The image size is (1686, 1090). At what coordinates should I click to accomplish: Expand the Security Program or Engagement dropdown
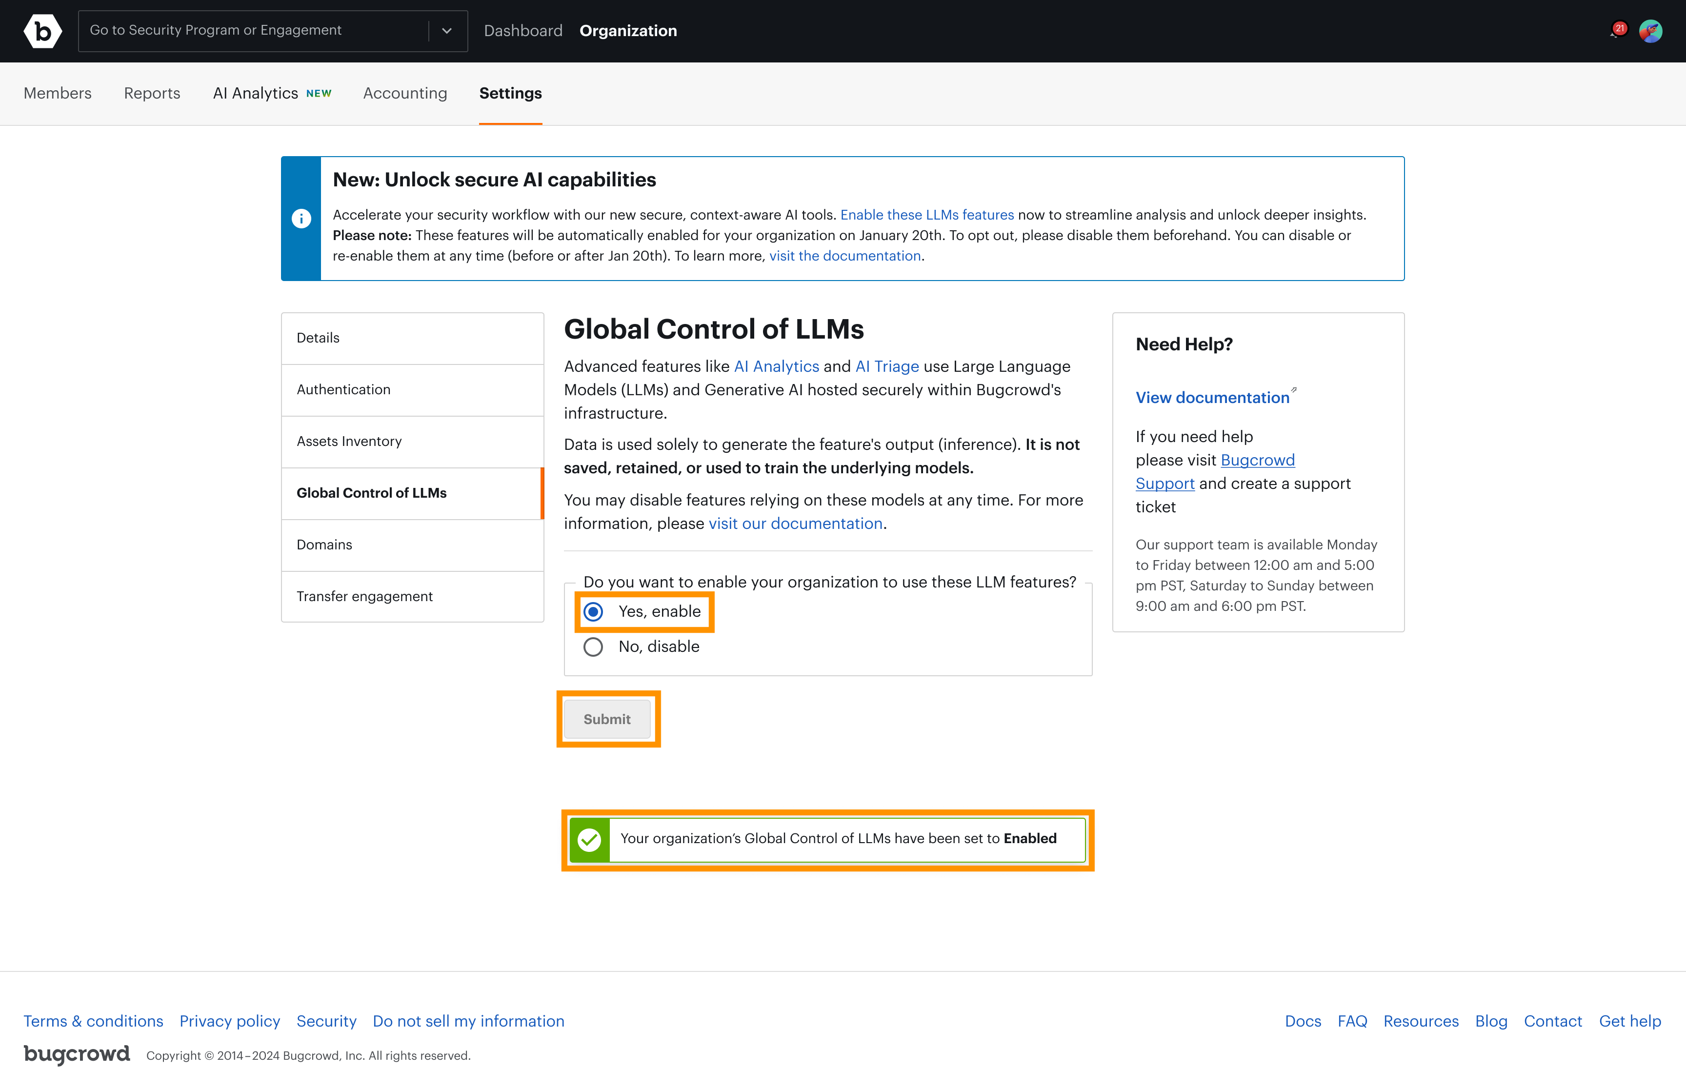(447, 30)
